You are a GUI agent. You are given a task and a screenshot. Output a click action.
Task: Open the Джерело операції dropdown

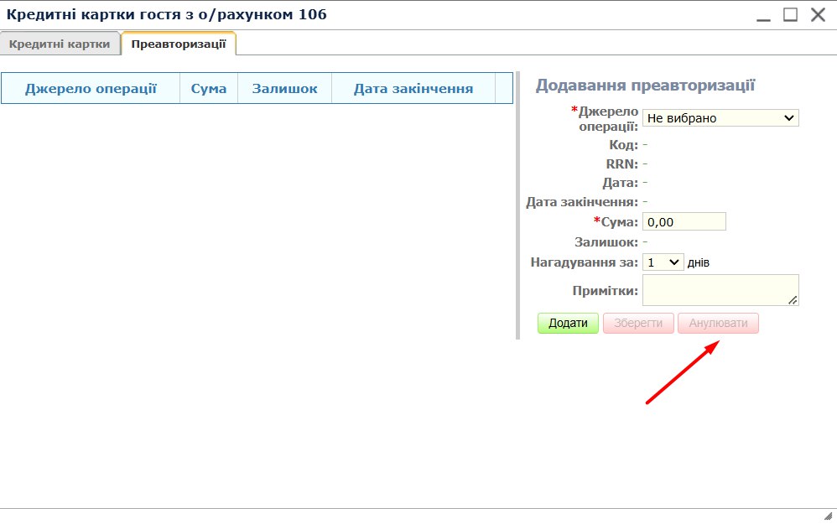(x=720, y=118)
